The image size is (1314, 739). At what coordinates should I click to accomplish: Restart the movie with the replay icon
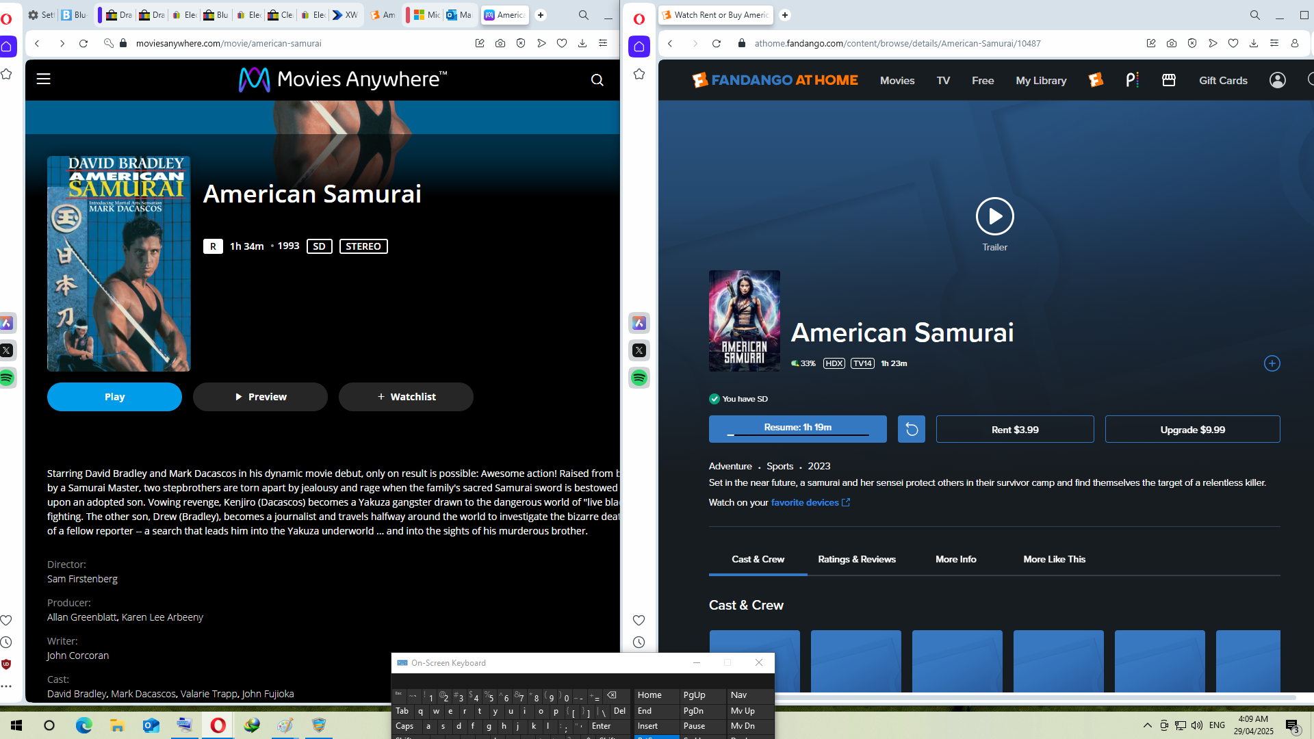coord(911,429)
